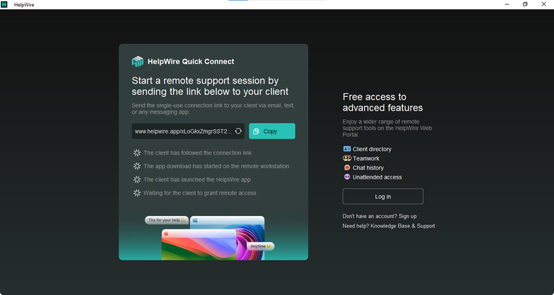The height and width of the screenshot is (295, 554).
Task: Click the Chat history bubble icon
Action: tap(347, 168)
